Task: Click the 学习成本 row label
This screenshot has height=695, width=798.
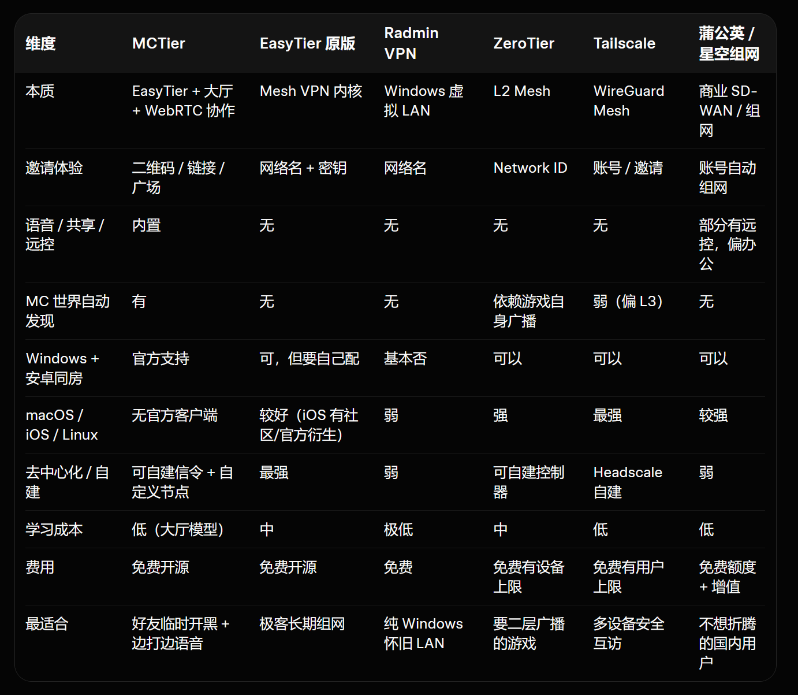Action: click(54, 530)
